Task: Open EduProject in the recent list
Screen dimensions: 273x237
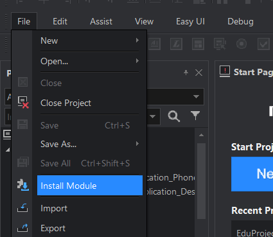Action: 254,233
